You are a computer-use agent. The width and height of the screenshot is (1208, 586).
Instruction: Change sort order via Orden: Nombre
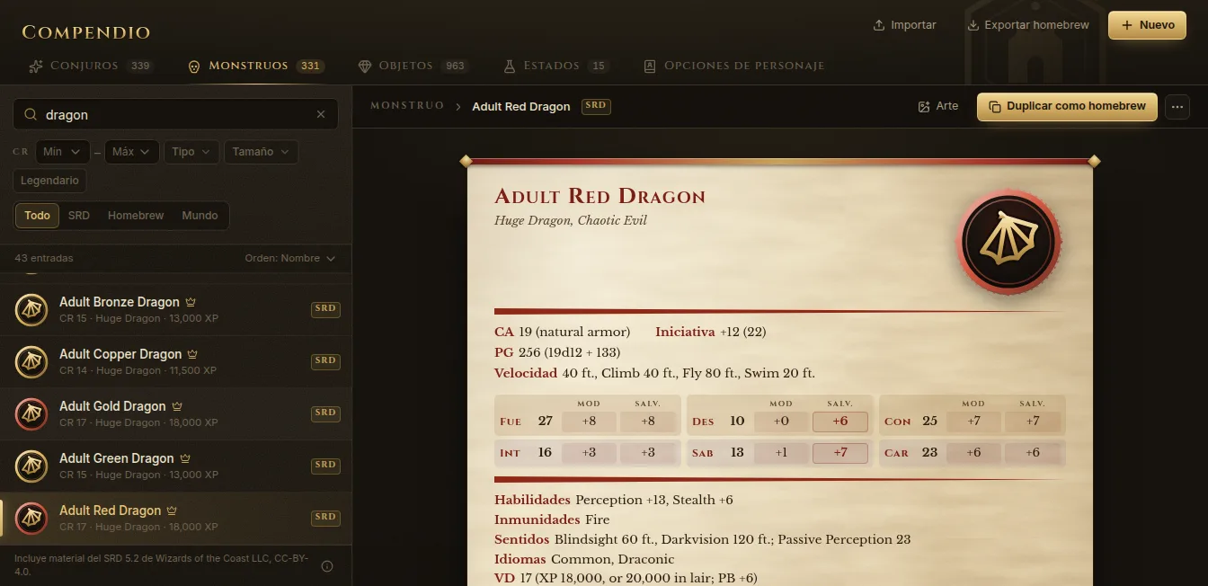tap(289, 259)
